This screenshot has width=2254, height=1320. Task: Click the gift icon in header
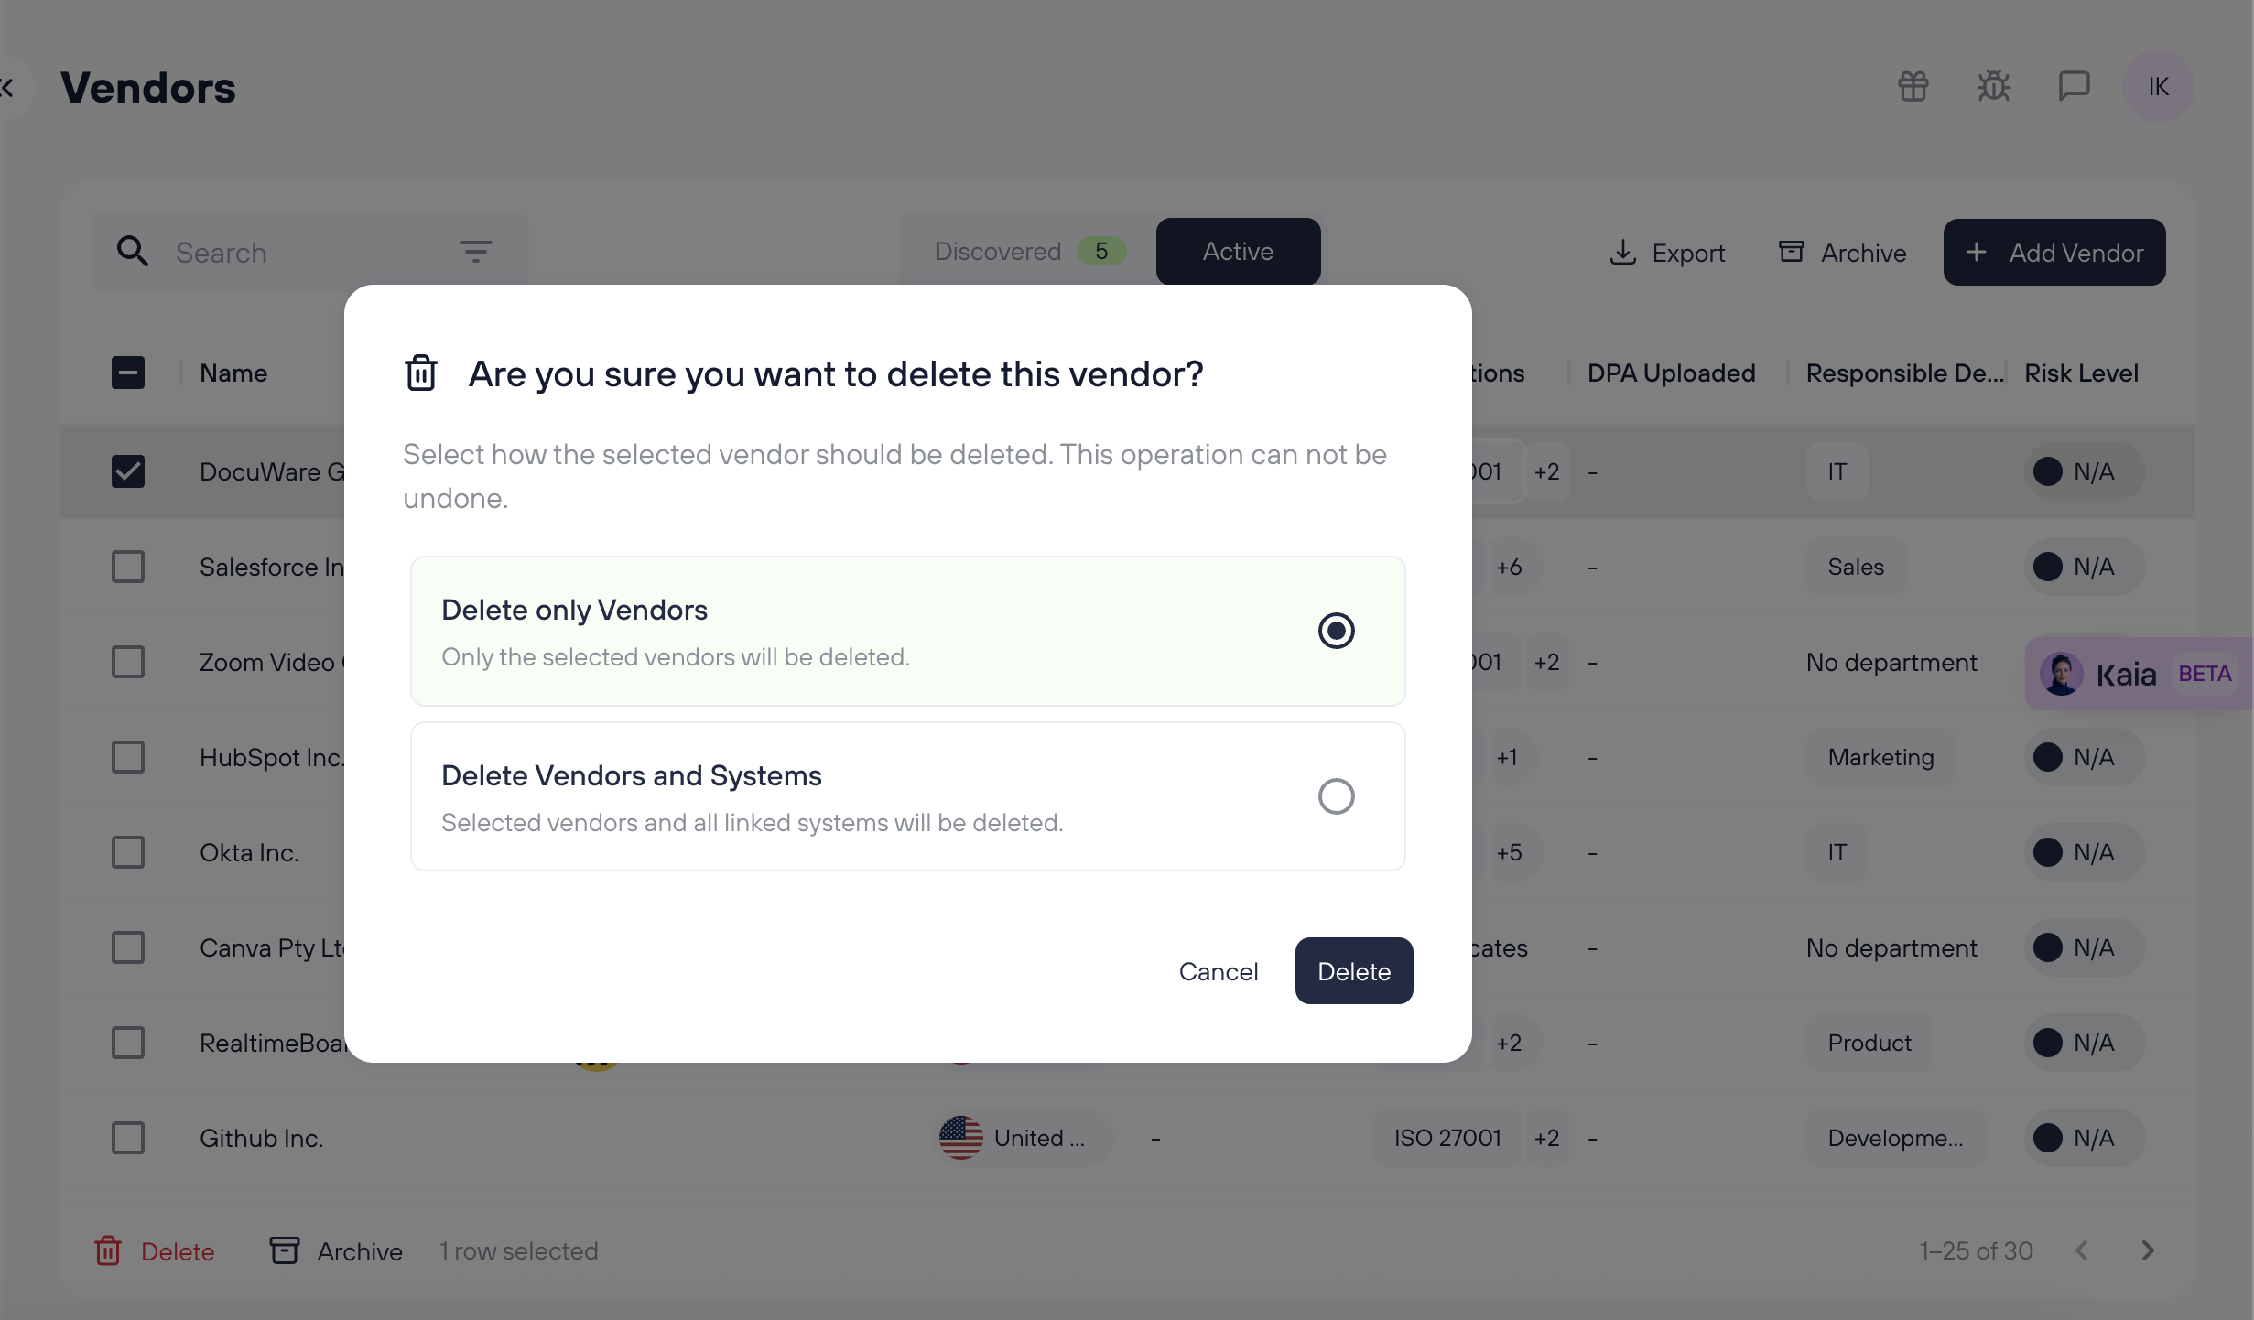pyautogui.click(x=1913, y=87)
